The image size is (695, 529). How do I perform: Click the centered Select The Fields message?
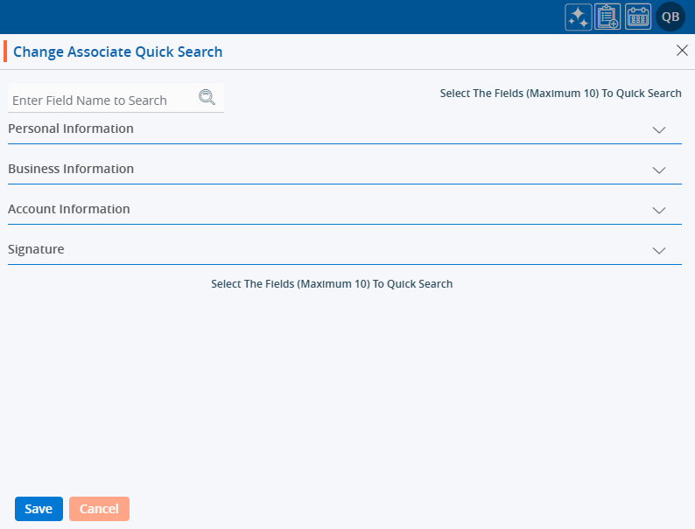point(332,284)
